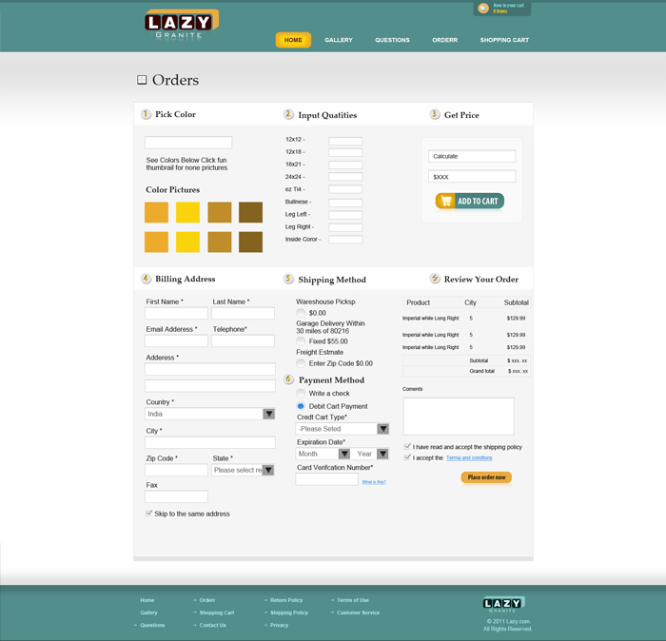Open the Country dropdown showing India
Image resolution: width=666 pixels, height=641 pixels.
coord(210,414)
